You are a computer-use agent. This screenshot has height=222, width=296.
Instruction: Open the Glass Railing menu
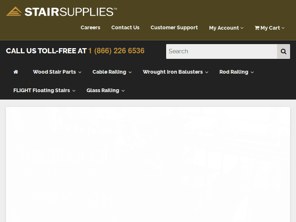[x=105, y=90]
